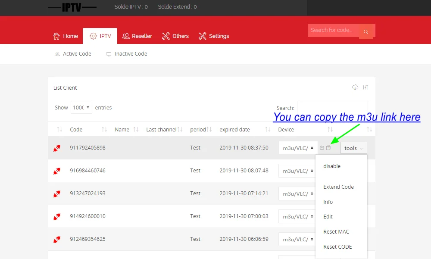Open the tools dropdown in the first row
Screen dimensions: 431x259
(x=353, y=148)
